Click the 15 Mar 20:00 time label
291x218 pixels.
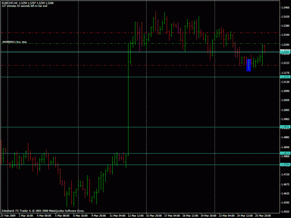pyautogui.click(x=154, y=216)
